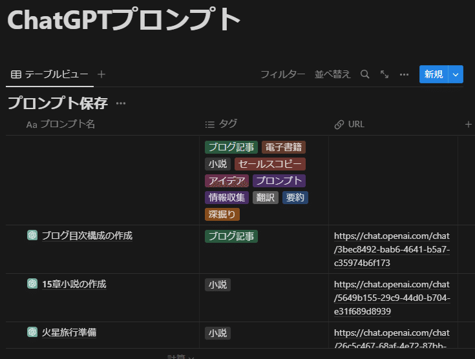This screenshot has width=475, height=359.
Task: Click the brown 電子書籍 tag
Action: (x=284, y=147)
